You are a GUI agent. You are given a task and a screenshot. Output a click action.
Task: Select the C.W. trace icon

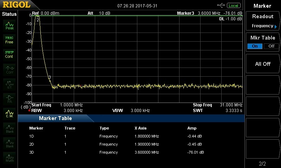[9, 114]
